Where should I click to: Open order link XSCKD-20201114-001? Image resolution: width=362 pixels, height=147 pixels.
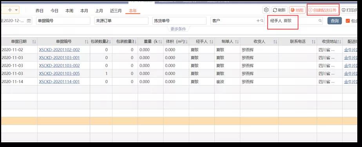59,82
